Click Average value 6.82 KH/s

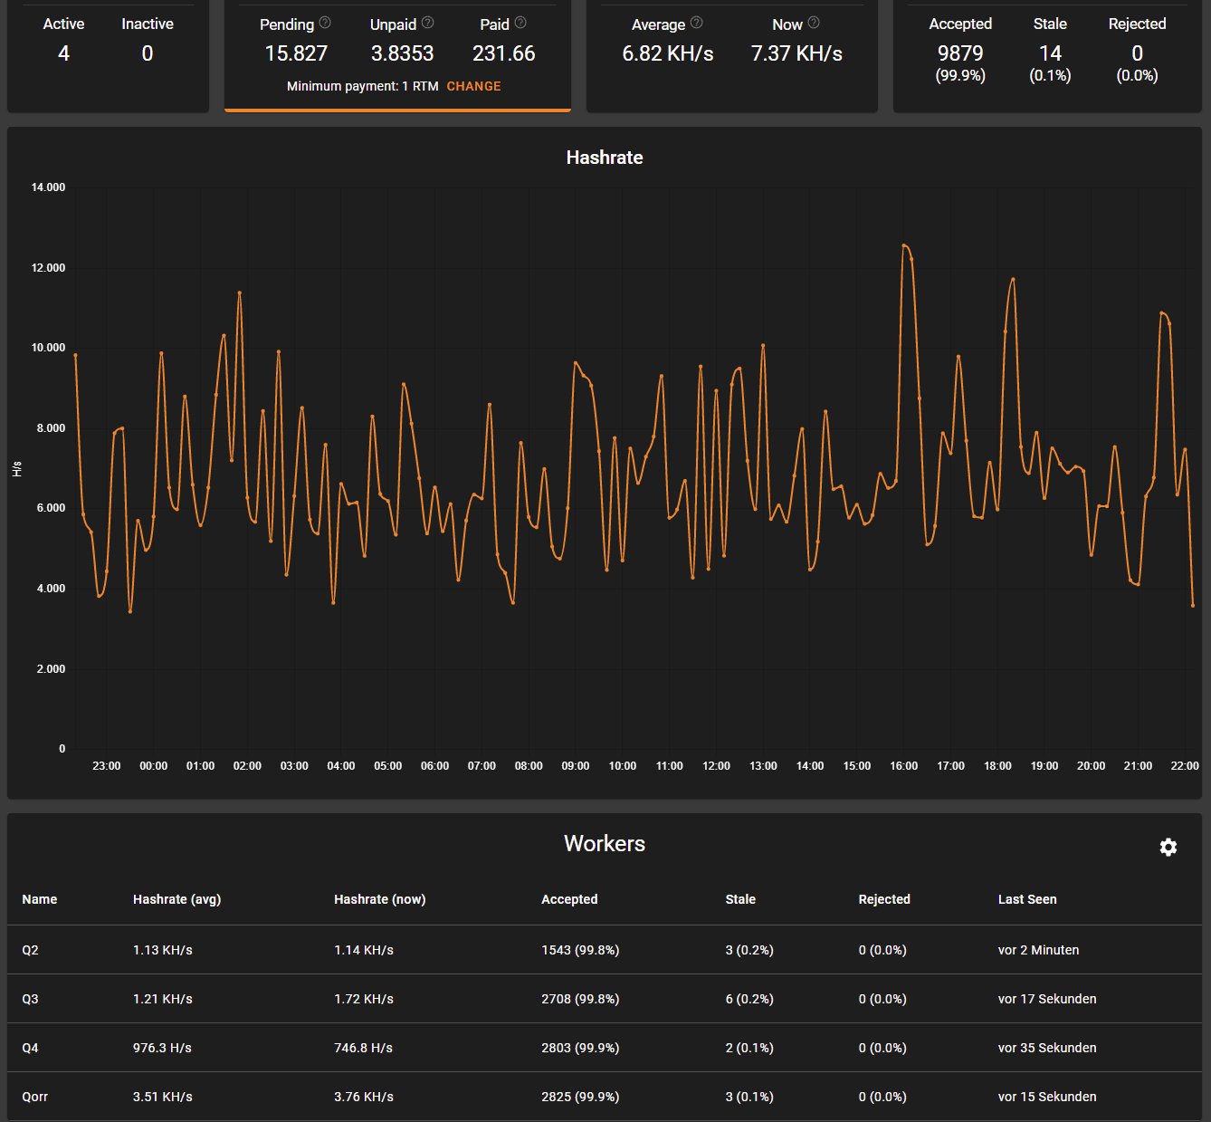point(668,53)
